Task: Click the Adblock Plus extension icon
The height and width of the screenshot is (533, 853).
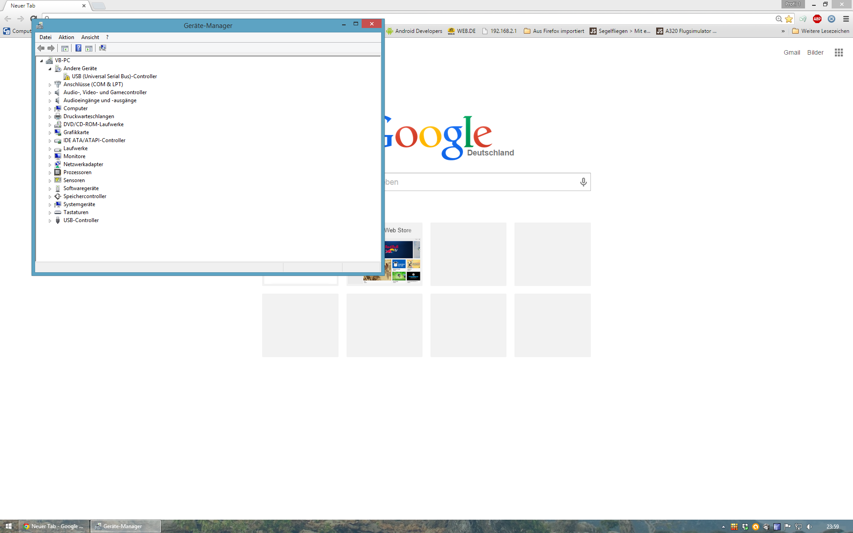Action: coord(817,19)
